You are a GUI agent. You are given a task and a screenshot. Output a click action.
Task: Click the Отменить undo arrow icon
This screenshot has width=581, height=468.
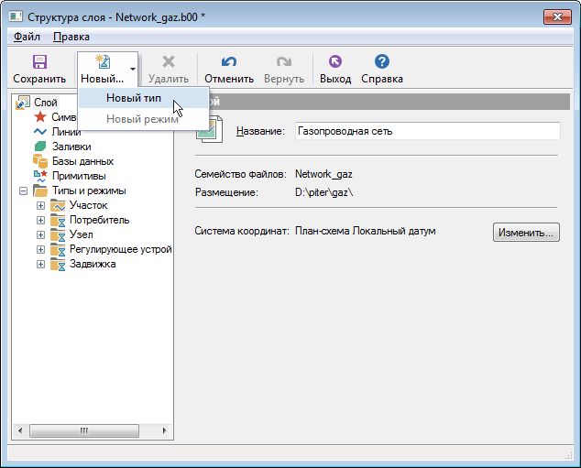tap(229, 62)
